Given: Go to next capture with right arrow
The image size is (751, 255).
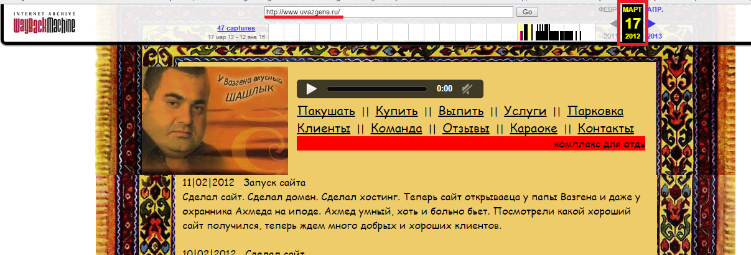Looking at the screenshot, I should 652,24.
